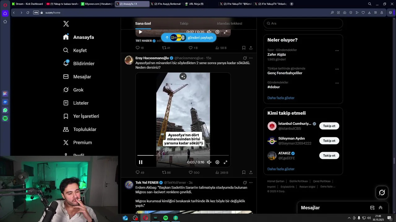
Task: Switch to Takip tab
Action: [184, 23]
